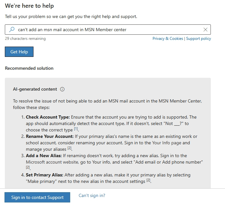Open citation [1] after 'choose the correct type'

tap(76, 129)
